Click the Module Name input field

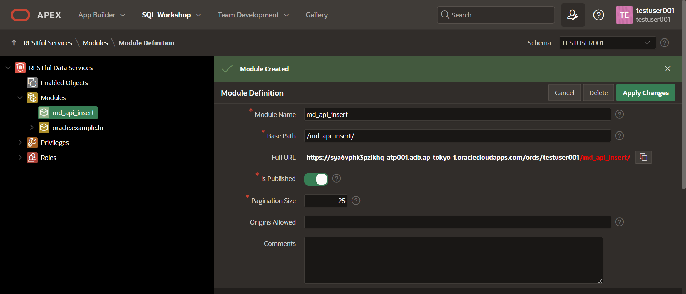point(457,114)
